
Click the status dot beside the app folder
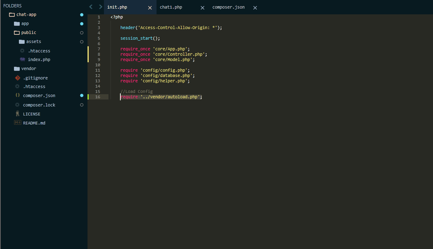(81, 23)
